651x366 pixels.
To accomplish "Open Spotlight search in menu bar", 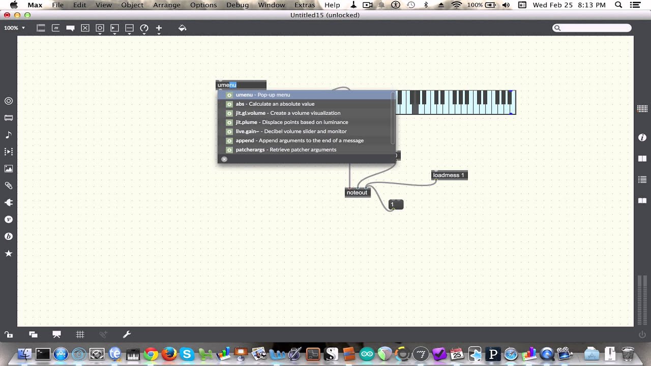I will click(618, 5).
